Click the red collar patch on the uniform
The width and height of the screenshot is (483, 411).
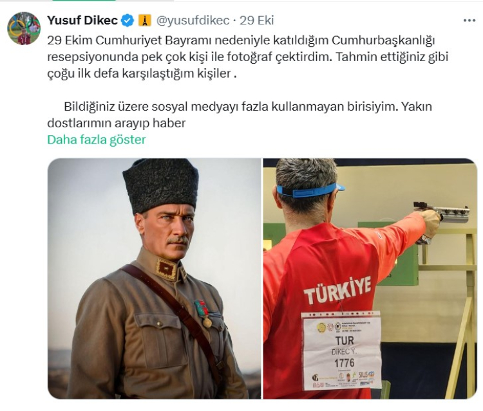coord(166,269)
